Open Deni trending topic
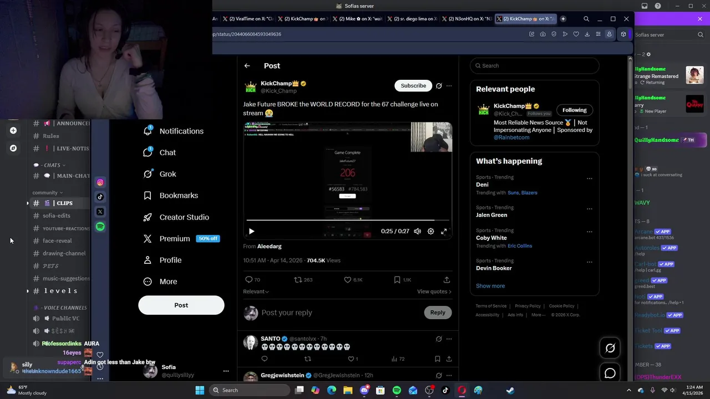Screen dimensions: 710x399 tap(482, 185)
